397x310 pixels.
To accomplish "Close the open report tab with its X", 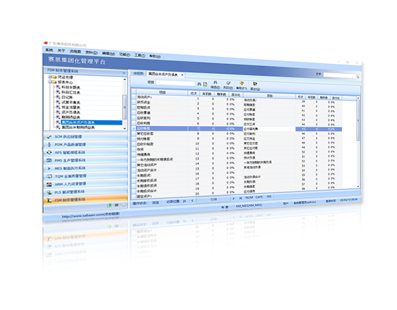I will point(182,75).
